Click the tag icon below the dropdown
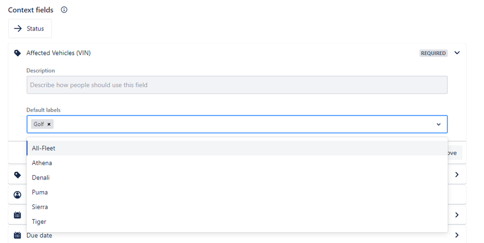The image size is (484, 243). 17,175
